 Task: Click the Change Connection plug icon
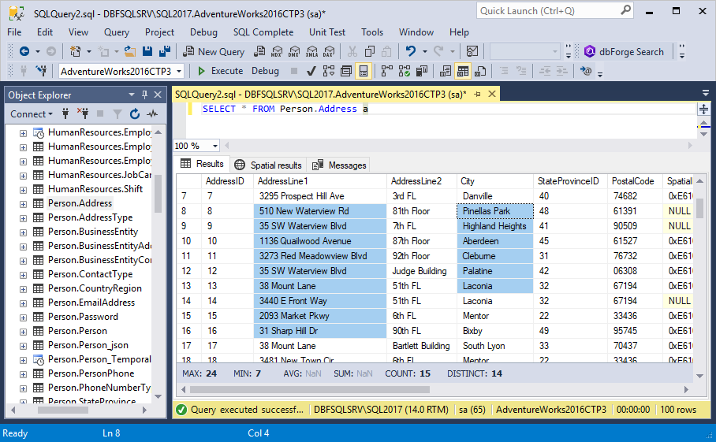tap(42, 71)
